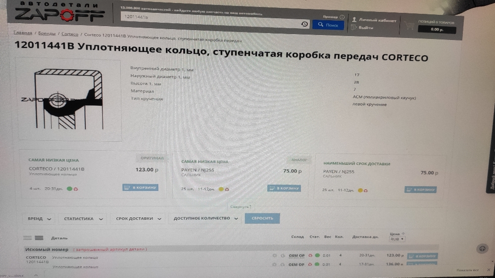Image resolution: width=495 pixels, height=278 pixels.
Task: Open downloaded docx file menu chevron
Action: [x=36, y=275]
